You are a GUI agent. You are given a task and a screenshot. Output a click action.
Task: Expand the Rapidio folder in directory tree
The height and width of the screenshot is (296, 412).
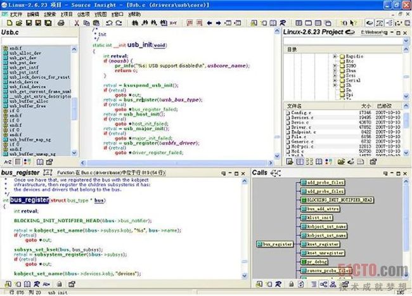335,56
